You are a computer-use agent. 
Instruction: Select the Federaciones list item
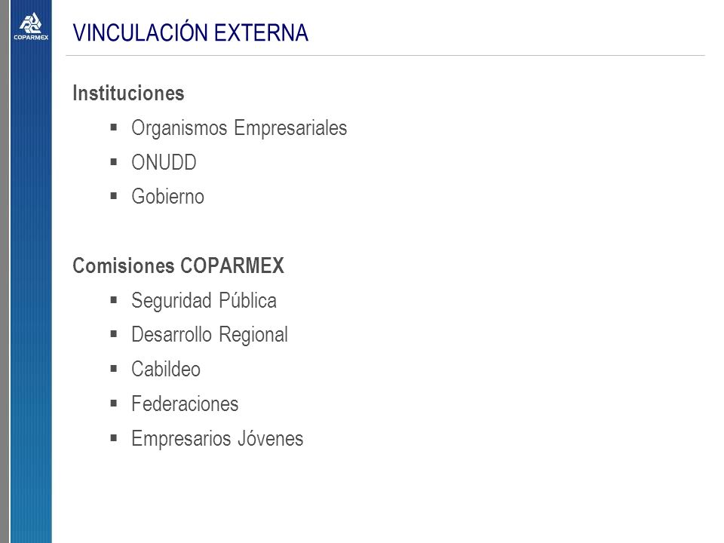(x=185, y=404)
